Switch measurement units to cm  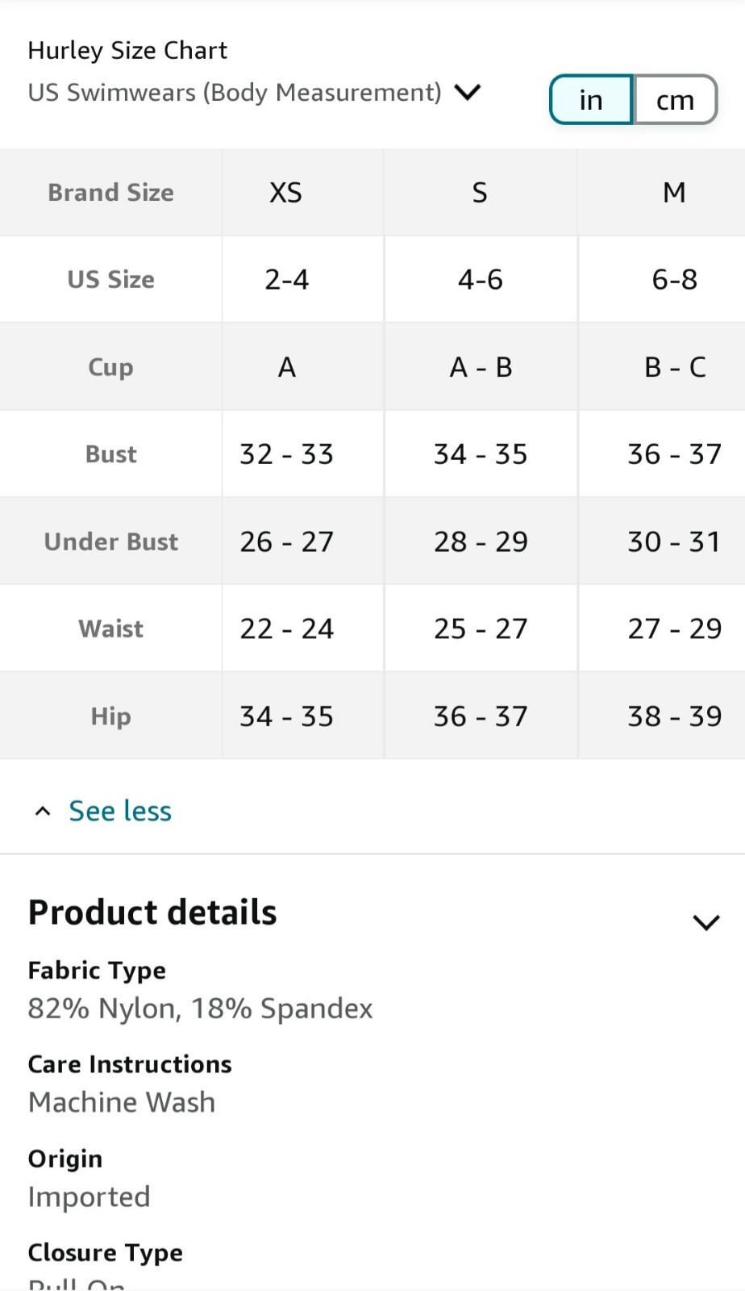point(676,100)
